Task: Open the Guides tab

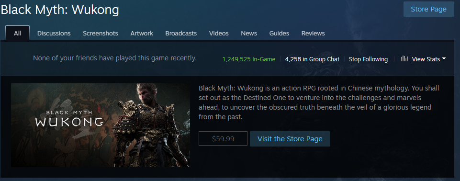Action: click(279, 33)
